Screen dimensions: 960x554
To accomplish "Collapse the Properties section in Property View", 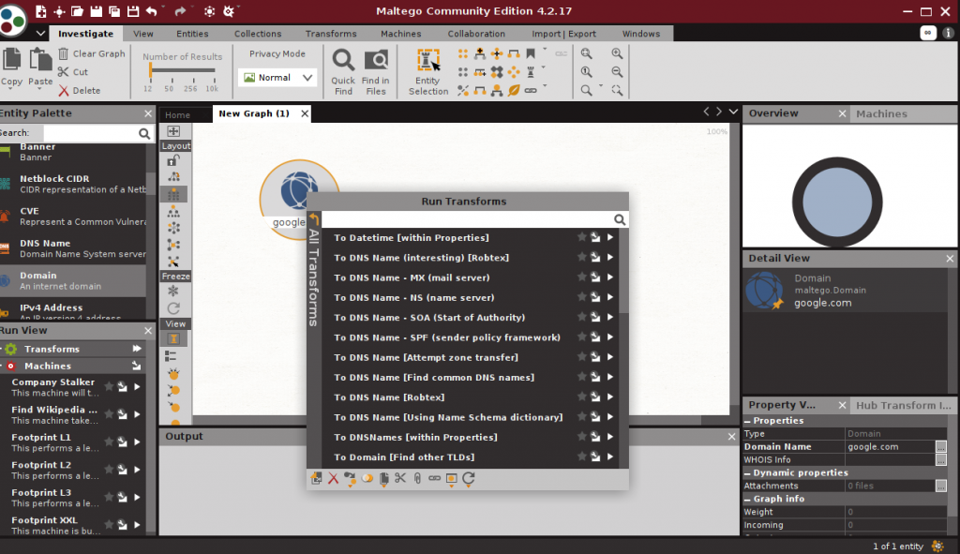I will (x=747, y=421).
